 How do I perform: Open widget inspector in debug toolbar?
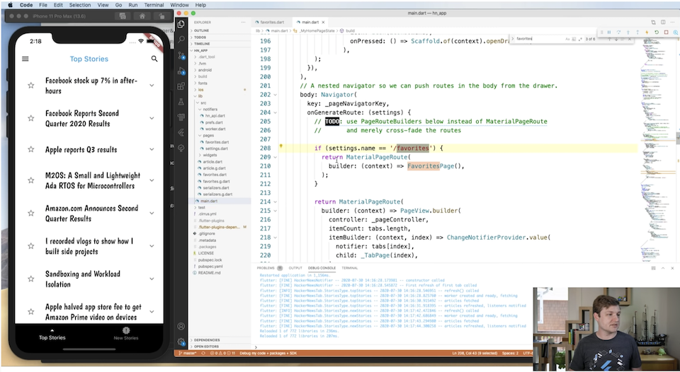[x=676, y=33]
